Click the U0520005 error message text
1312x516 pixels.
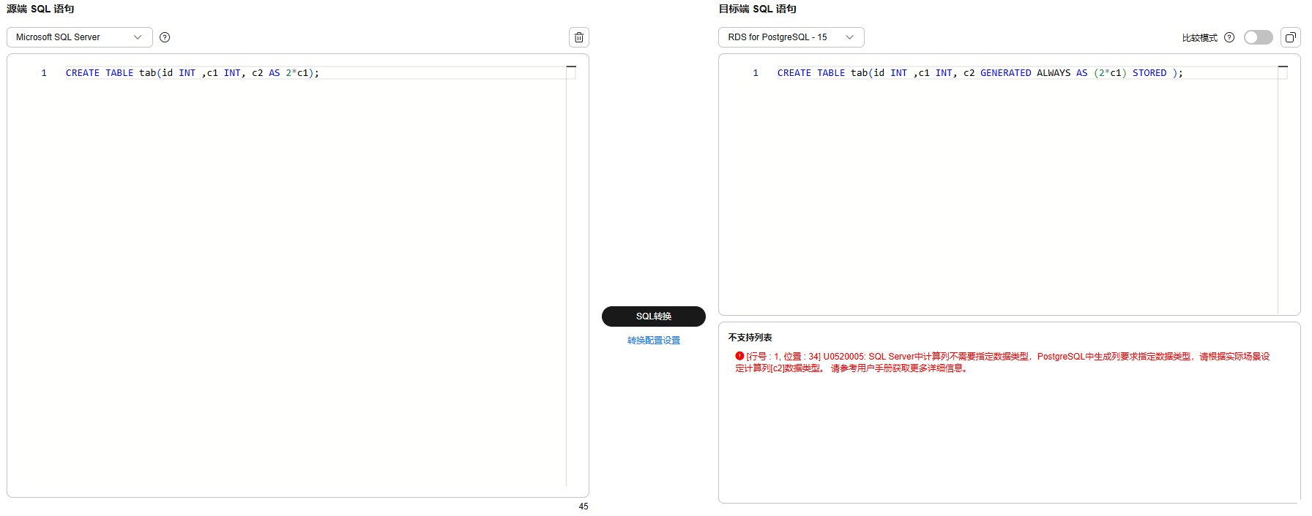pyautogui.click(x=1003, y=362)
